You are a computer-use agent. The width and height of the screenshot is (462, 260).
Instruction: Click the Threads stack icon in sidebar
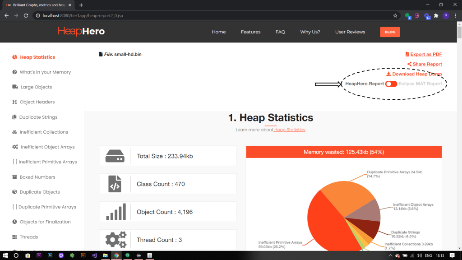(15, 237)
